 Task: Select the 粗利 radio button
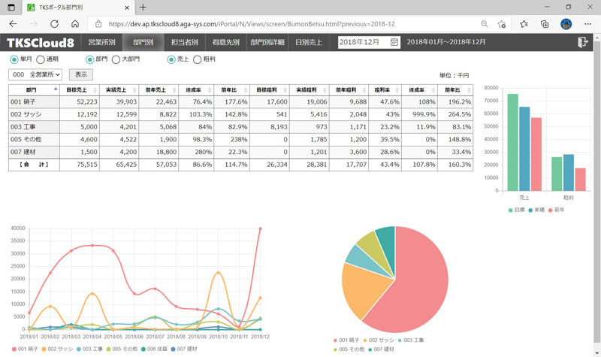(x=198, y=59)
